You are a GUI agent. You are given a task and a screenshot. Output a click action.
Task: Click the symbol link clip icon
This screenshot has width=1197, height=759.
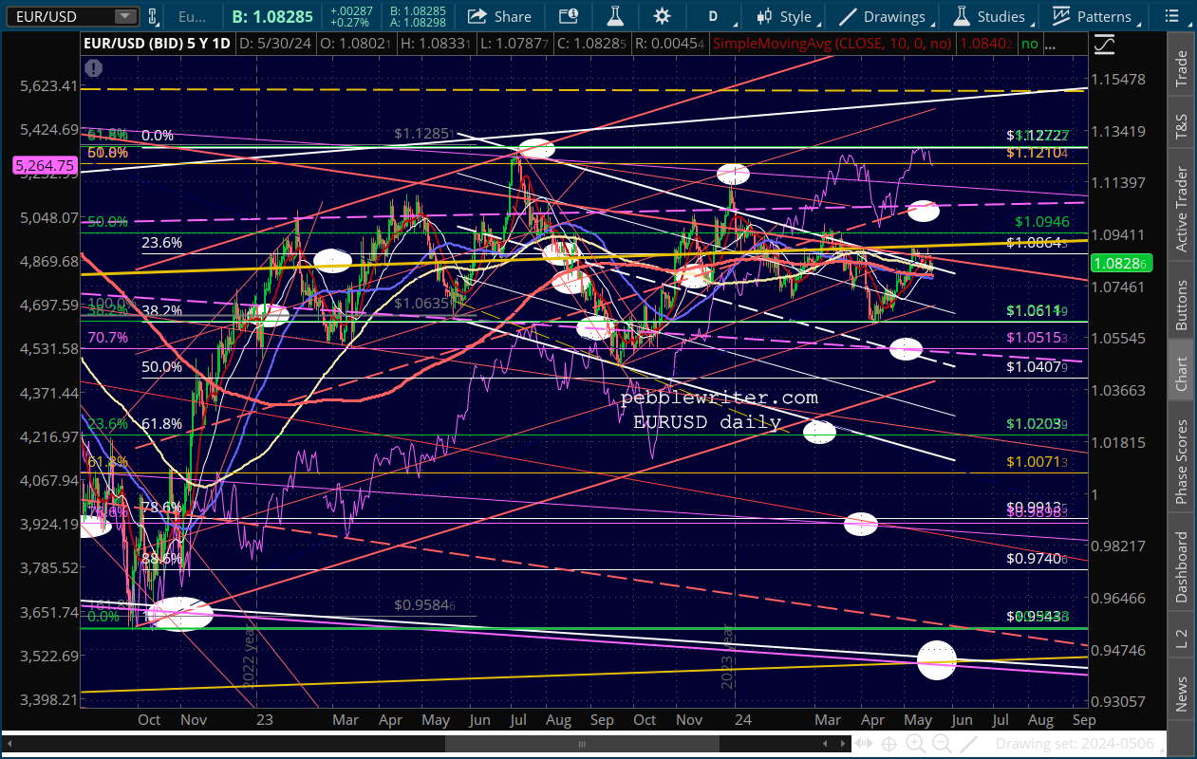(155, 16)
